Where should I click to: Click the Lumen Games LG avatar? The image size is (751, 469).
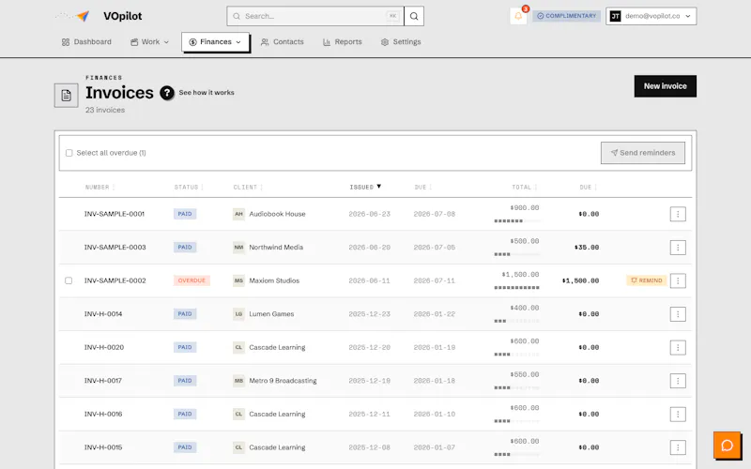point(238,314)
